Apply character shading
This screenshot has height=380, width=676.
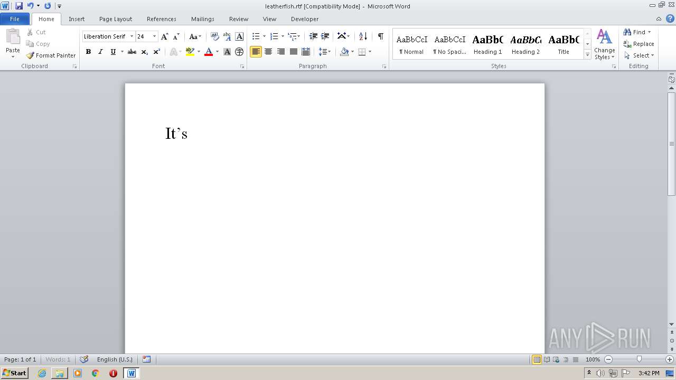point(227,52)
